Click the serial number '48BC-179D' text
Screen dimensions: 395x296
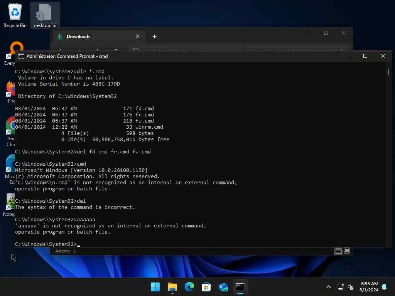pos(106,84)
